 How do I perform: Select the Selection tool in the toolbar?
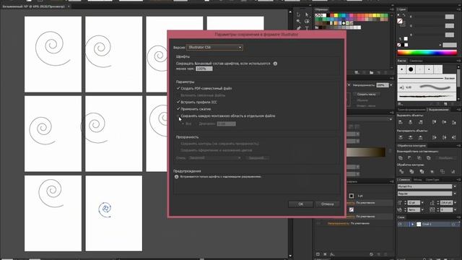point(298,14)
